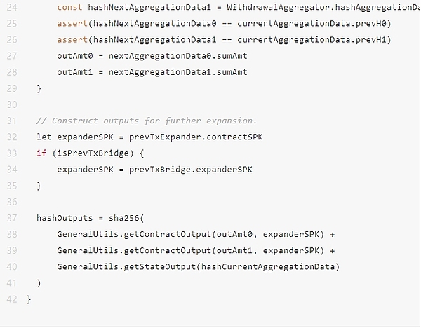Click line number 24 in the gutter
This screenshot has width=421, height=328.
tap(11, 7)
